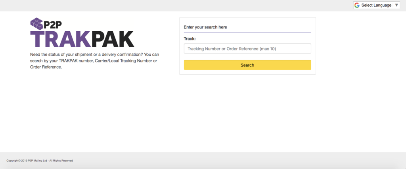
Task: Click the P2P text next to cube logo
Action: tap(53, 25)
